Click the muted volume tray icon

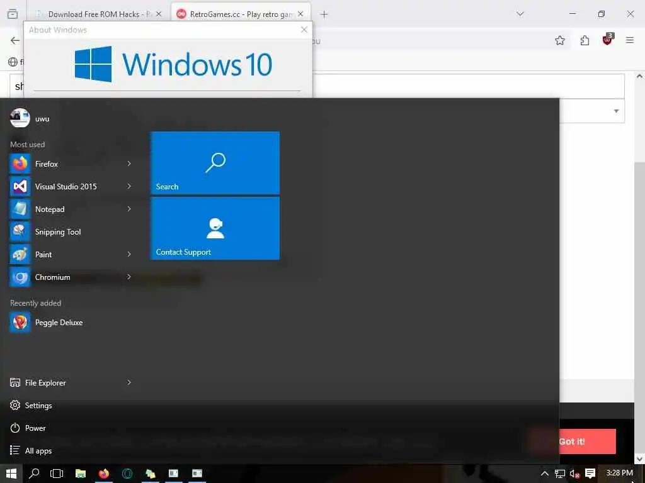click(574, 474)
